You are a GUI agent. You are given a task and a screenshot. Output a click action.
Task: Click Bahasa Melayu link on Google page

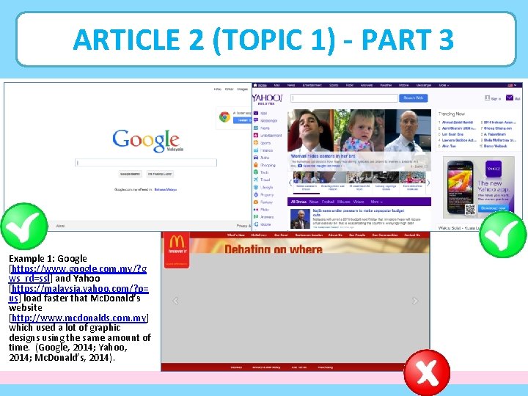click(165, 190)
